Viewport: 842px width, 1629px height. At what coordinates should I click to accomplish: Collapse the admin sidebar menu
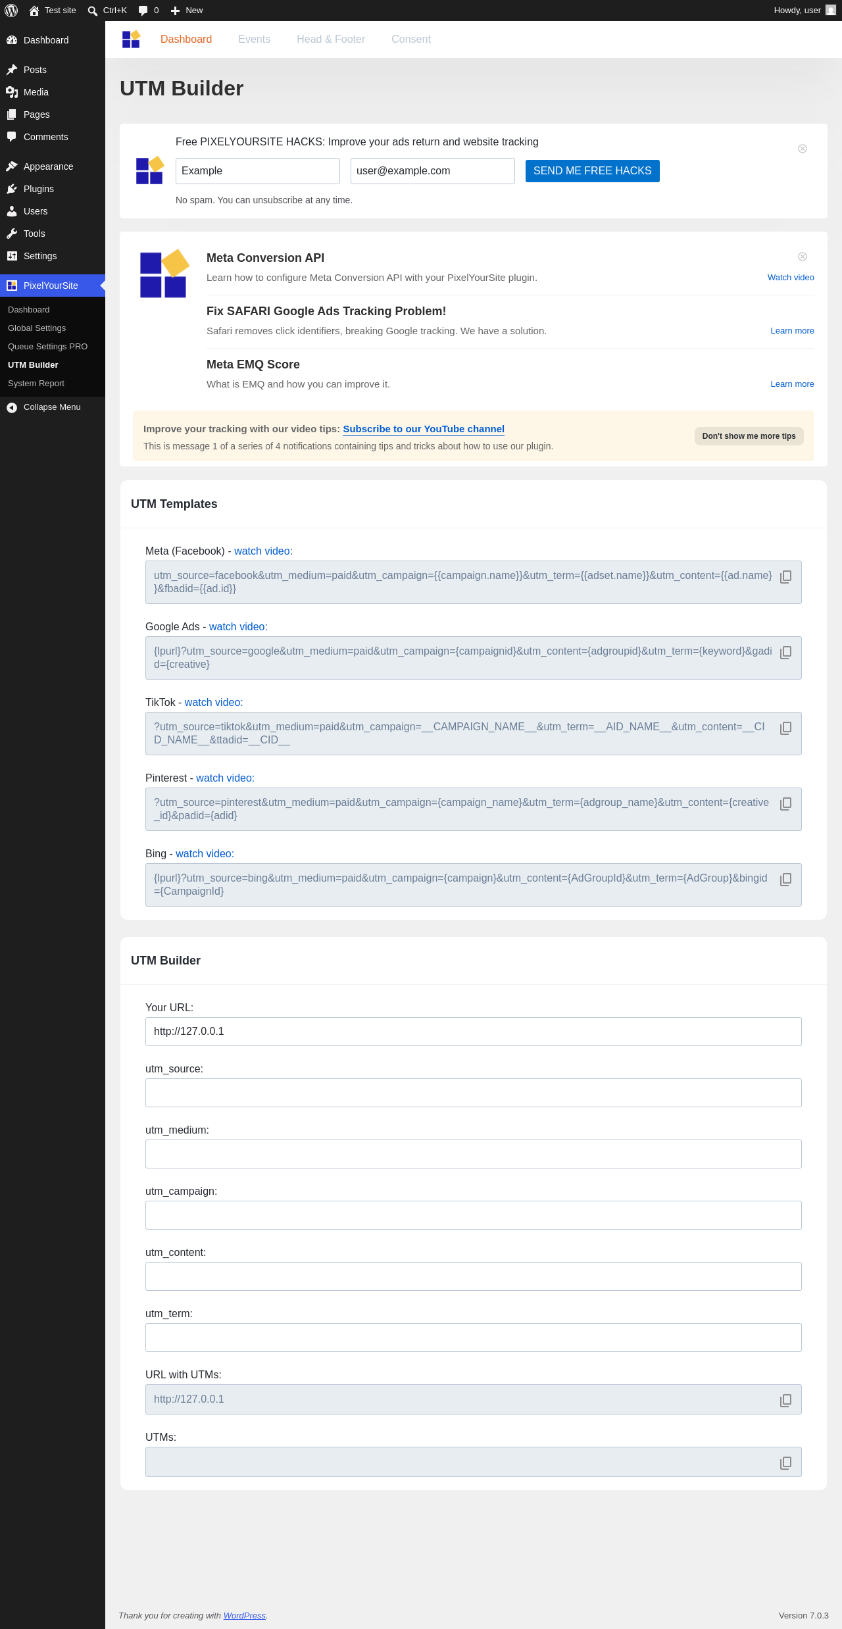[53, 407]
